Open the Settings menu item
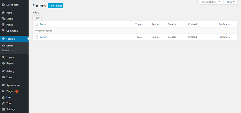This screenshot has height=113, width=241. pos(11,109)
